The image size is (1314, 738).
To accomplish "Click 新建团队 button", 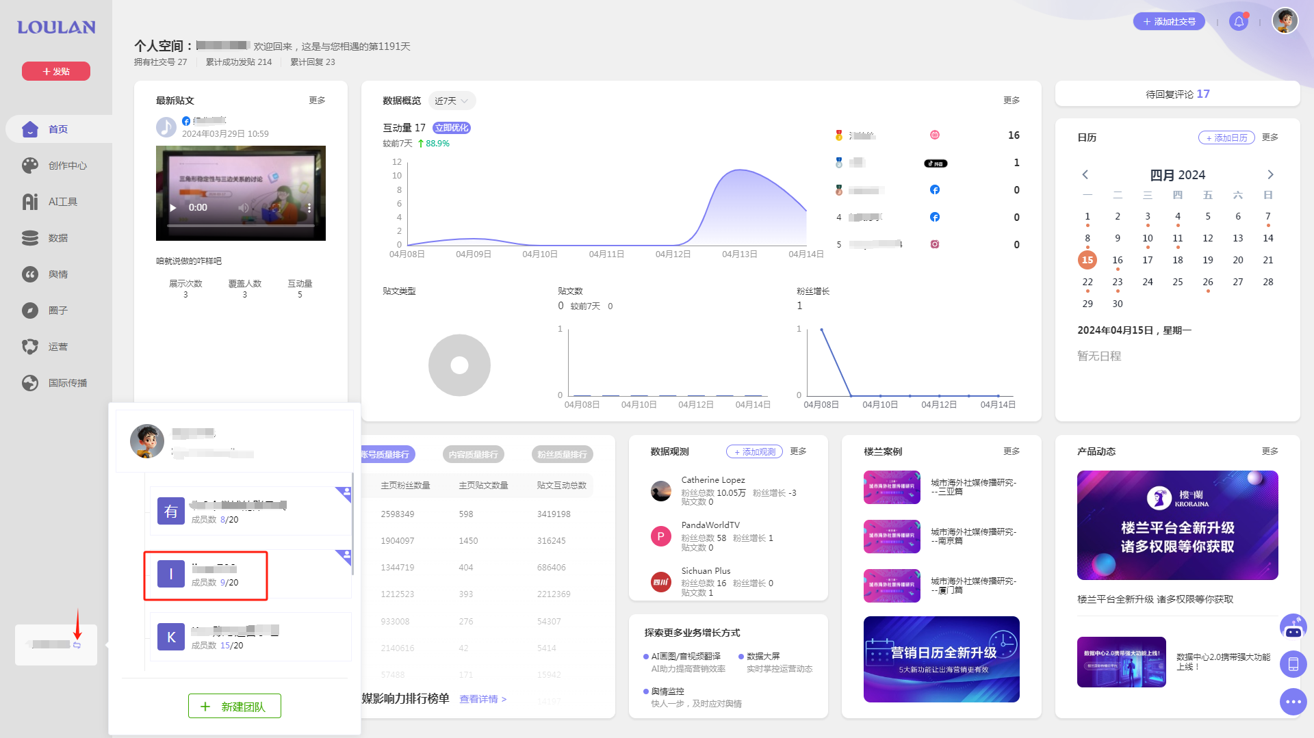I will 235,706.
